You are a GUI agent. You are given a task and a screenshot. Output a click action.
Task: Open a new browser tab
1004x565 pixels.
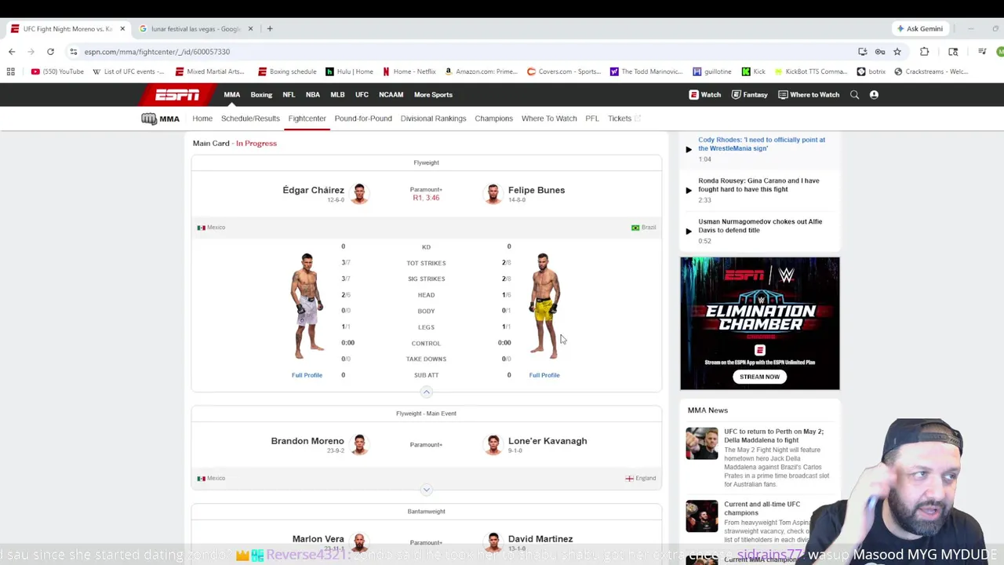click(270, 29)
